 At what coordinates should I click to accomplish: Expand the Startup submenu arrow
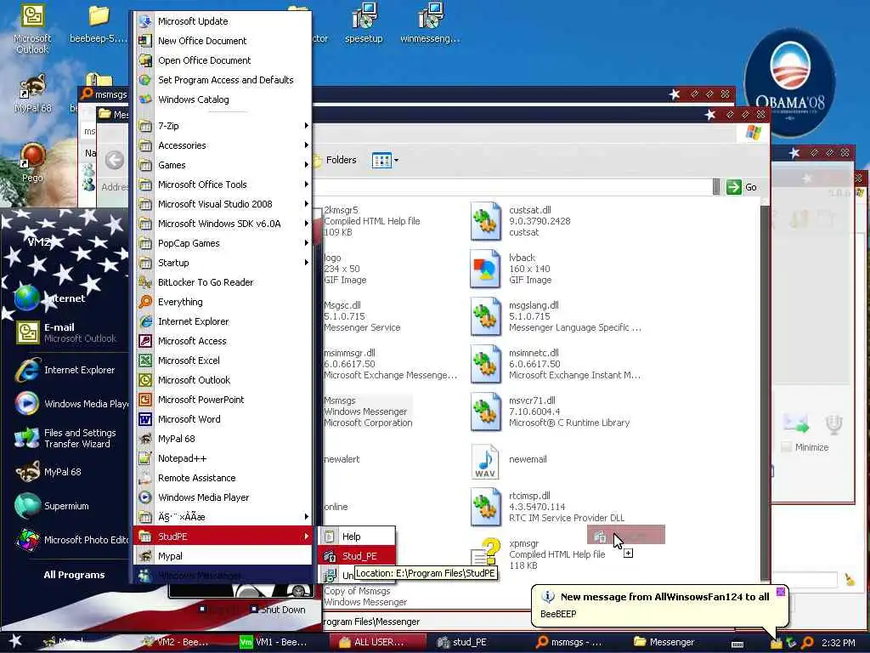(x=306, y=263)
